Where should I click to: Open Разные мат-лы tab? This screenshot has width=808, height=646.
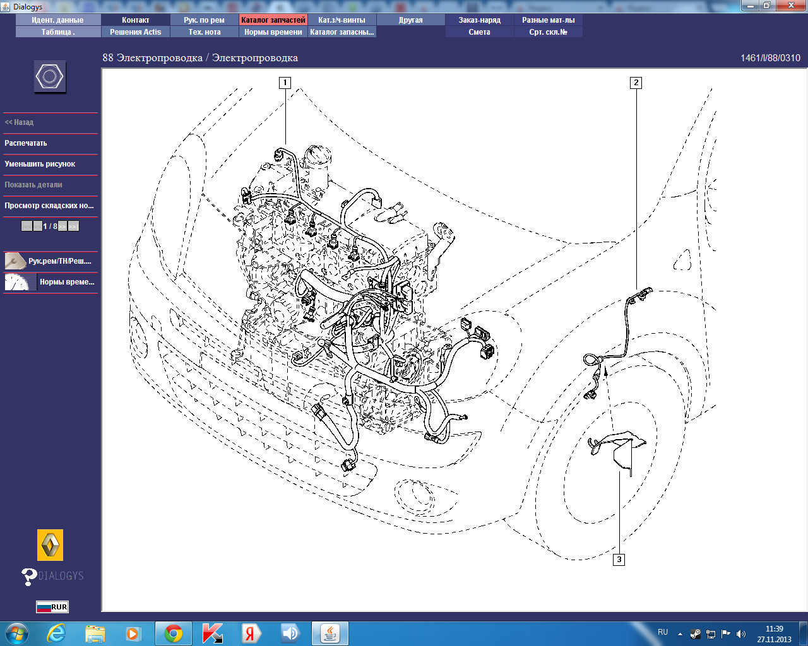[549, 20]
